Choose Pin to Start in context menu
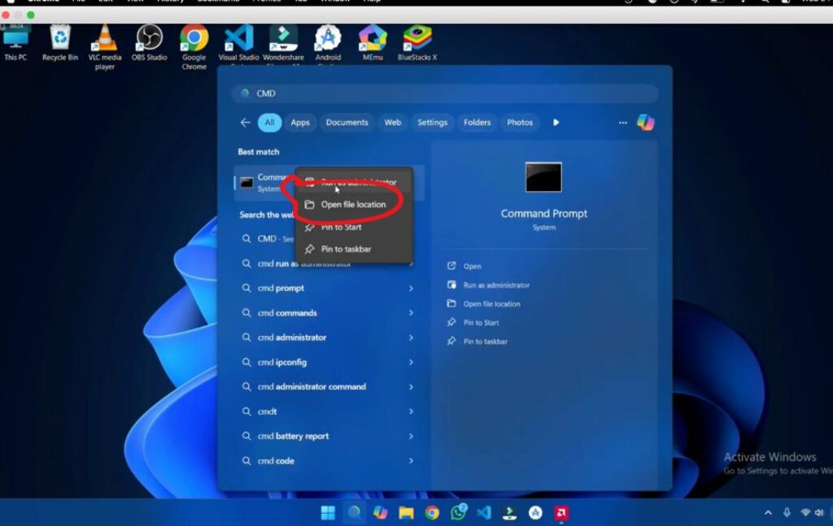The width and height of the screenshot is (833, 526). tap(355, 227)
